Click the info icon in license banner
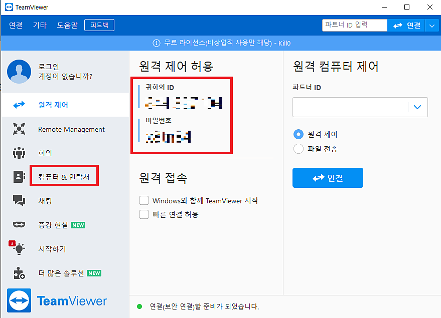Screen dimensions: 441x318 click(x=157, y=43)
